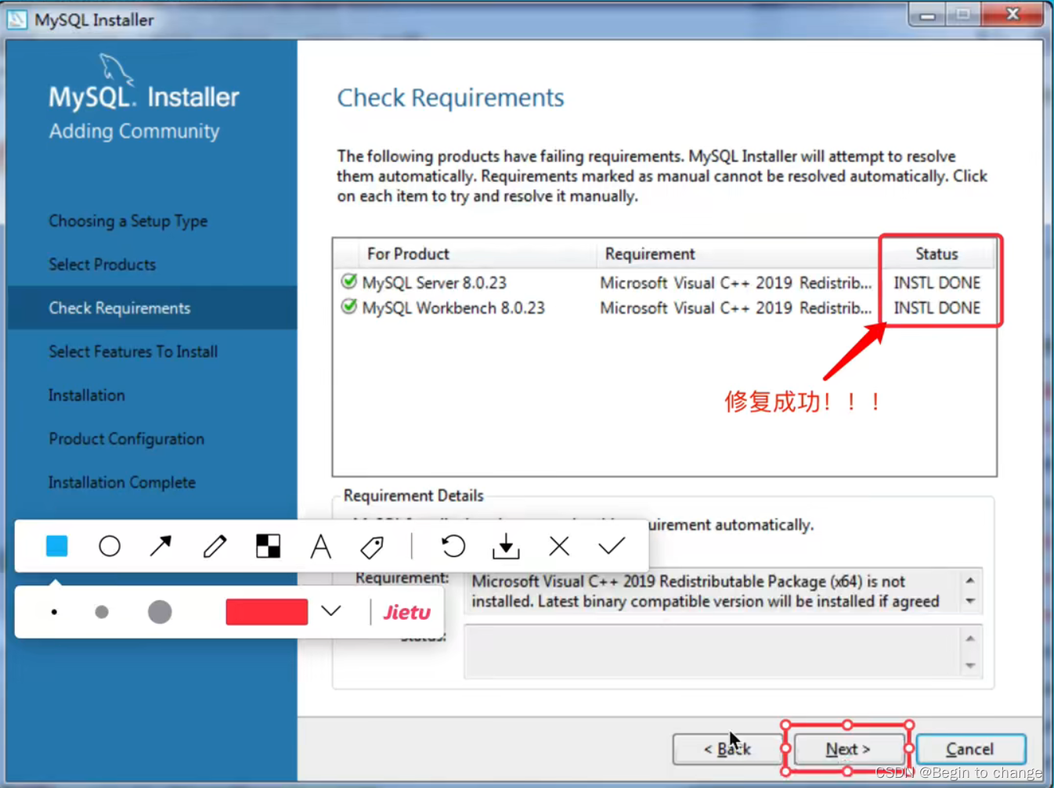
Task: Click the green check icon for MySQL Server
Action: coord(349,282)
